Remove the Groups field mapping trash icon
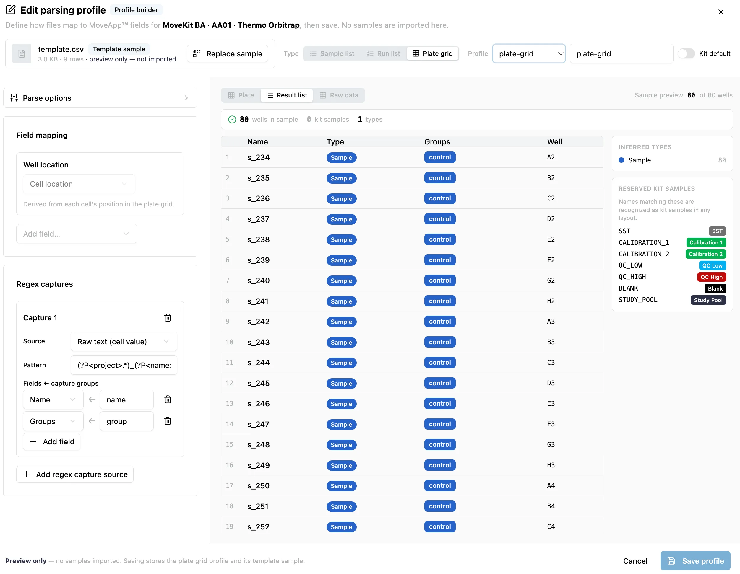This screenshot has width=740, height=574. [167, 421]
